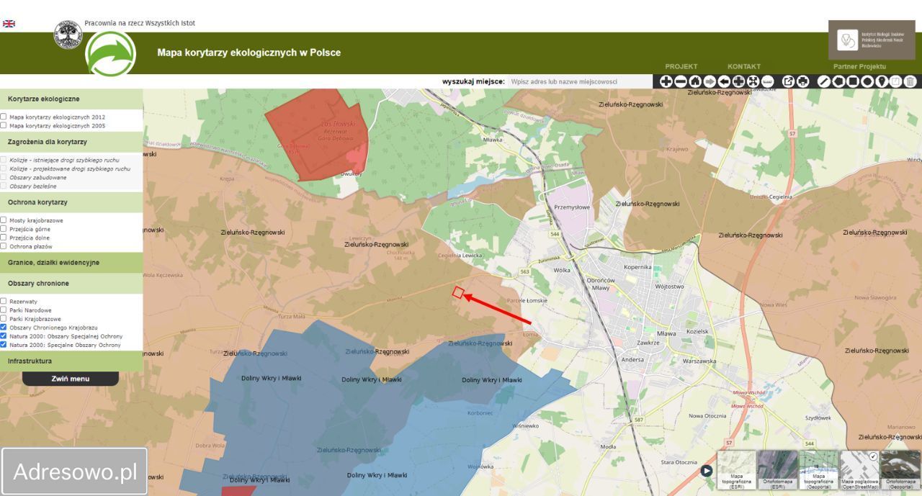Viewport: 922px width, 496px height.
Task: Go back to previous map extent
Action: click(724, 81)
